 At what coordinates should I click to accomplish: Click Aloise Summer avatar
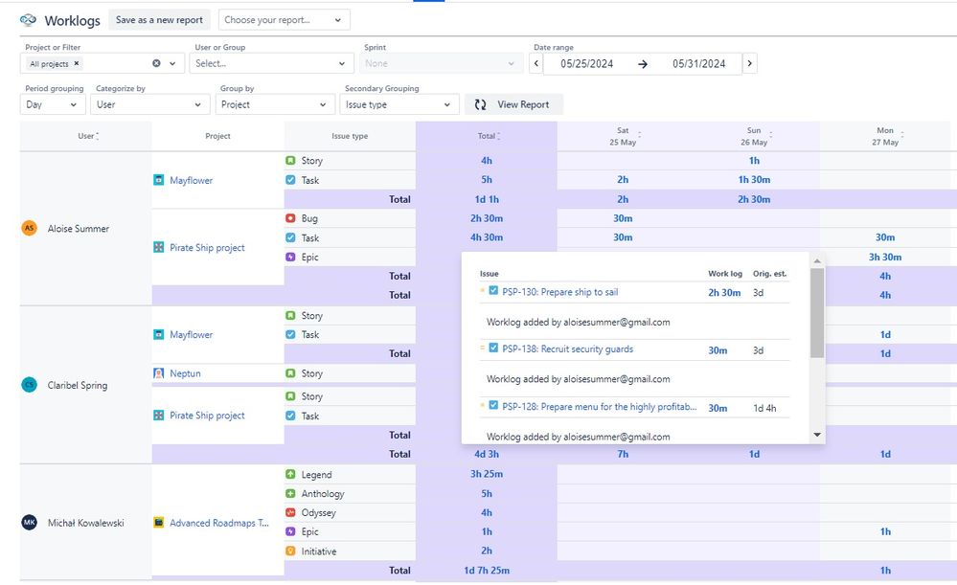pyautogui.click(x=30, y=228)
